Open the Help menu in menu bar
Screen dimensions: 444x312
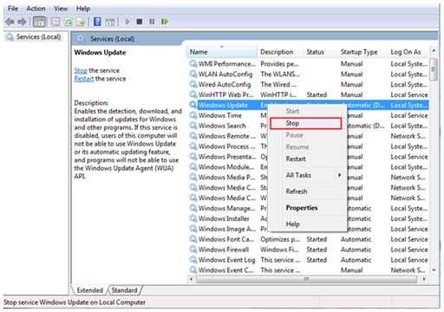pyautogui.click(x=83, y=9)
